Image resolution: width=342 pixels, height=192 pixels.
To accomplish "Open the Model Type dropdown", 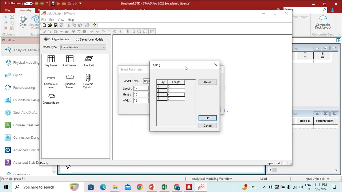I will pyautogui.click(x=83, y=47).
